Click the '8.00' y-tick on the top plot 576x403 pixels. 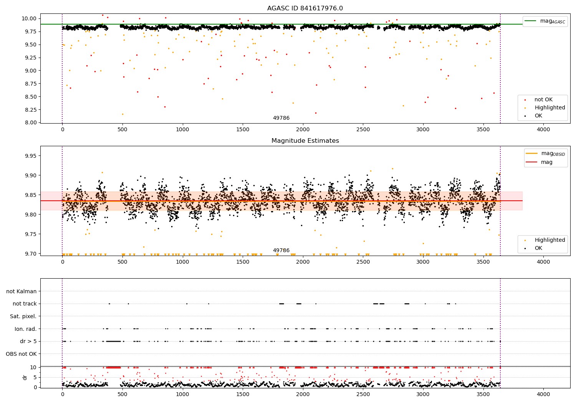(x=31, y=123)
